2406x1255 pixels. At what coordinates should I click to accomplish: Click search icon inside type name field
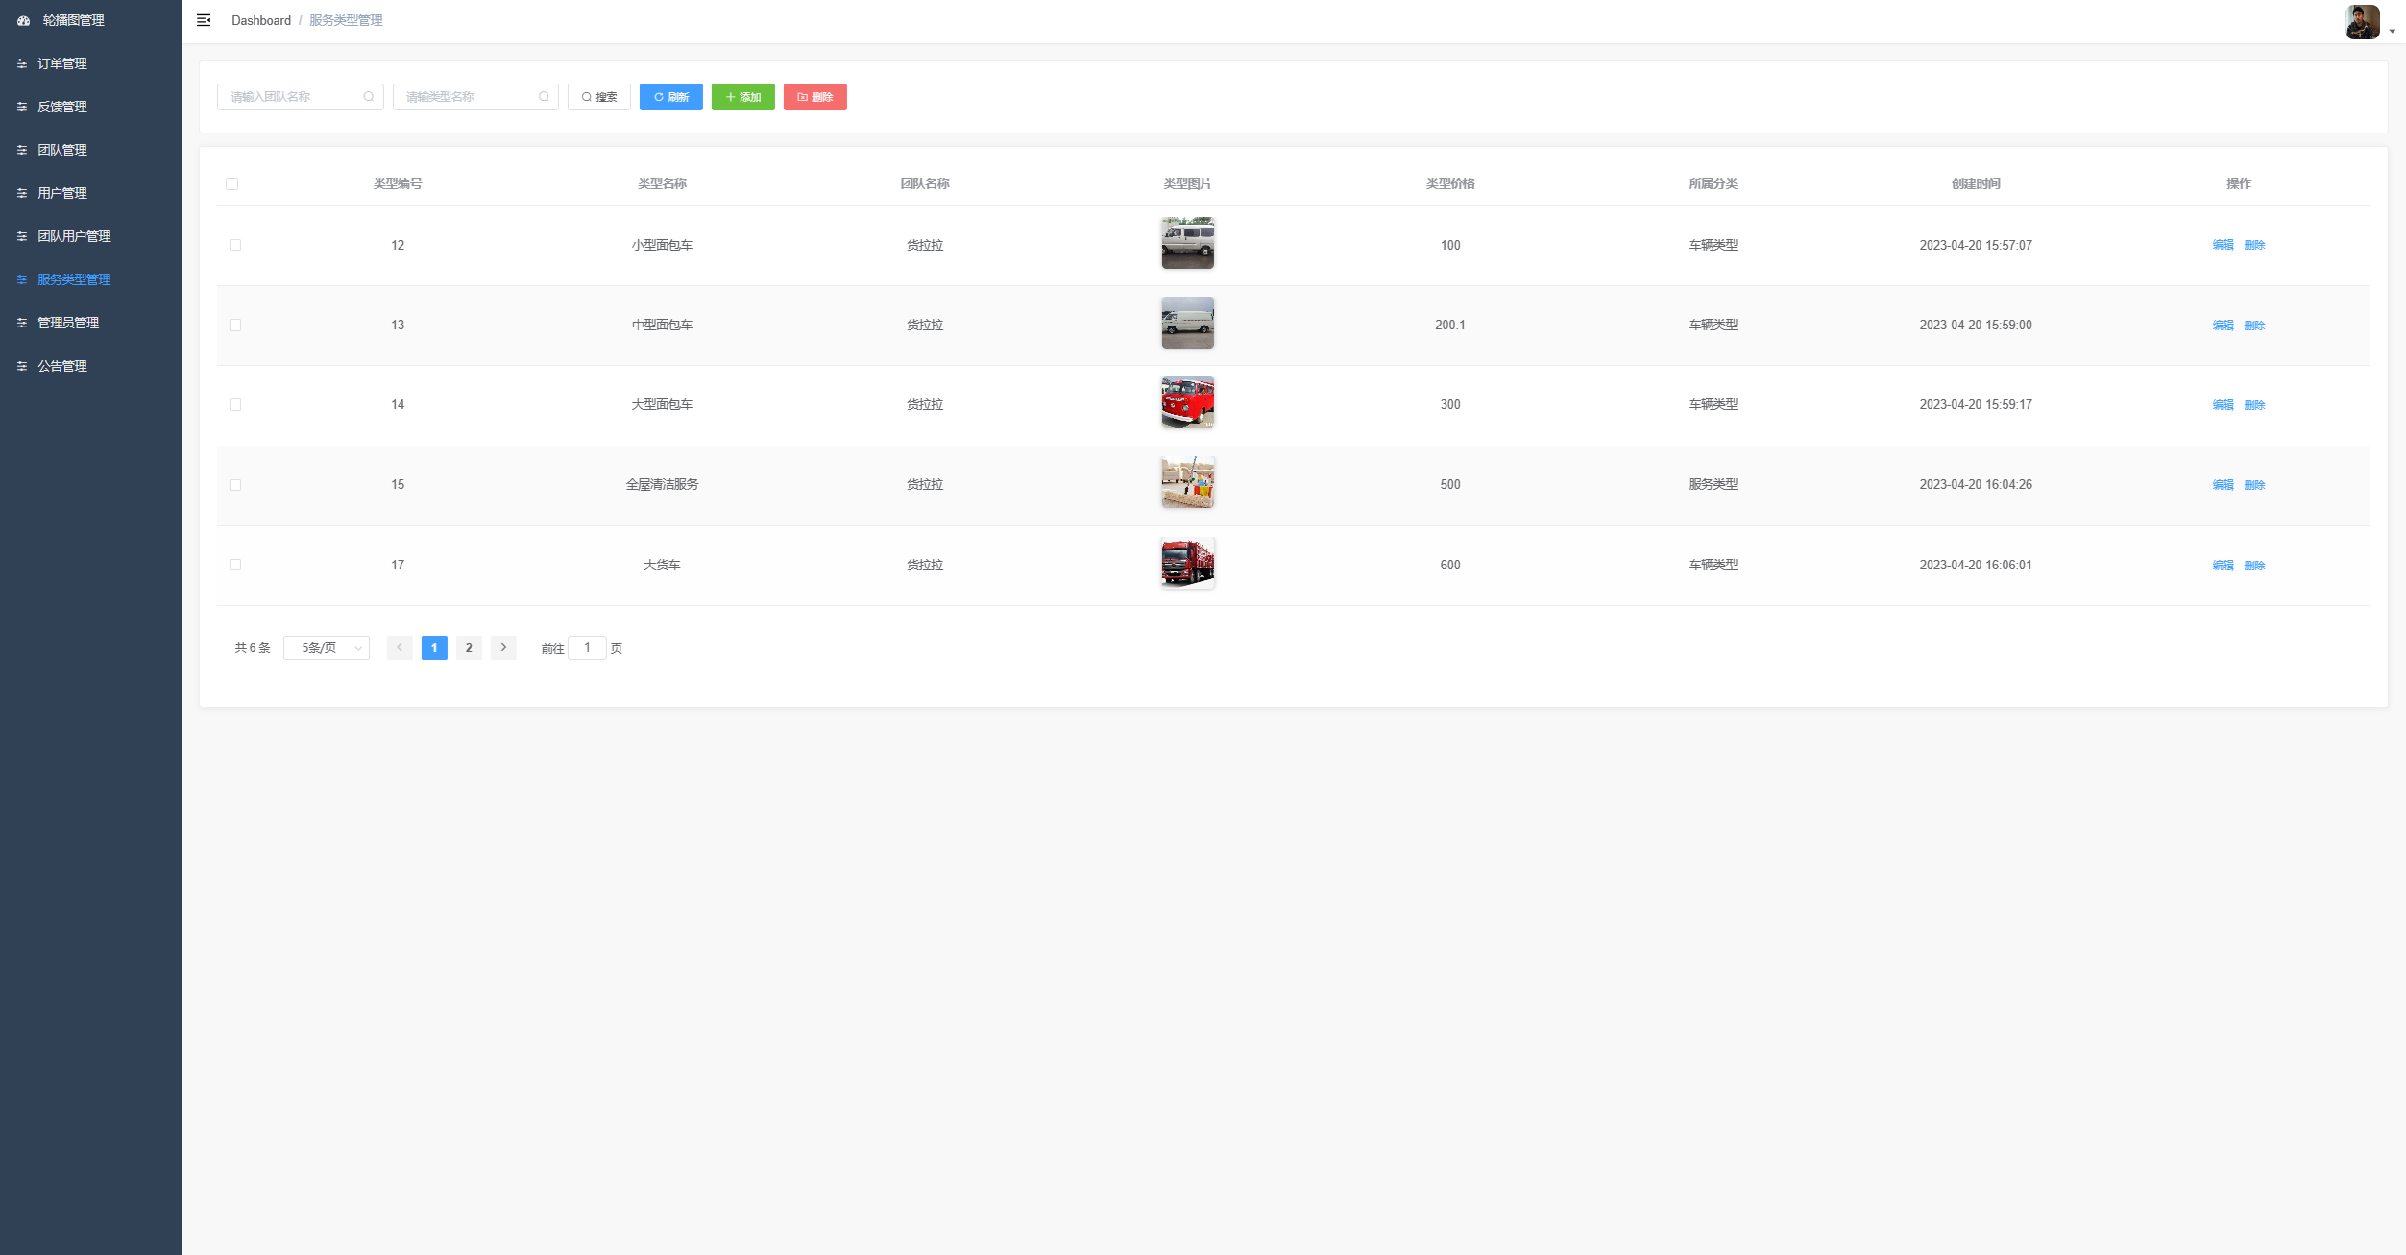point(544,97)
